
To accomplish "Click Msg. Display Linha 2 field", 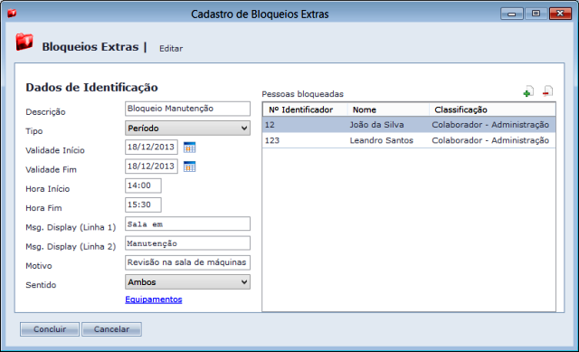I will [187, 243].
